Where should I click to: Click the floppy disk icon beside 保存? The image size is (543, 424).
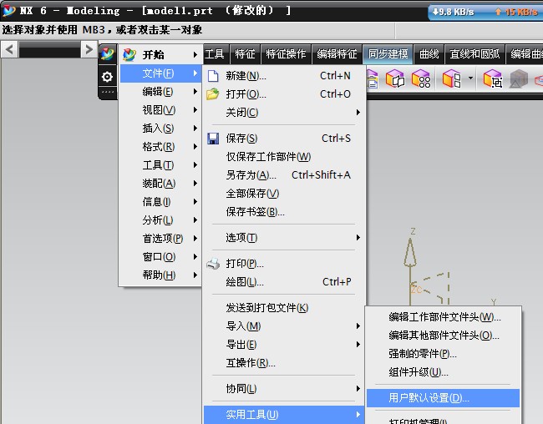click(x=213, y=139)
